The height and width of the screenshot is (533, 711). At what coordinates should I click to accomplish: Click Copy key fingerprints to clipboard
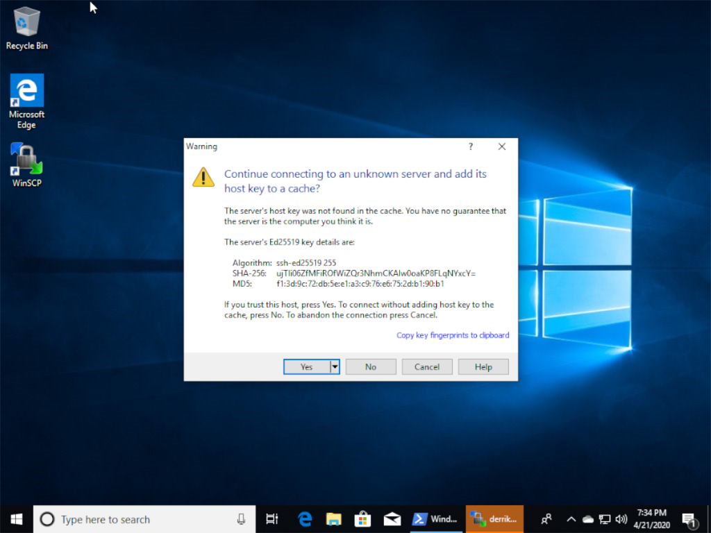[453, 335]
